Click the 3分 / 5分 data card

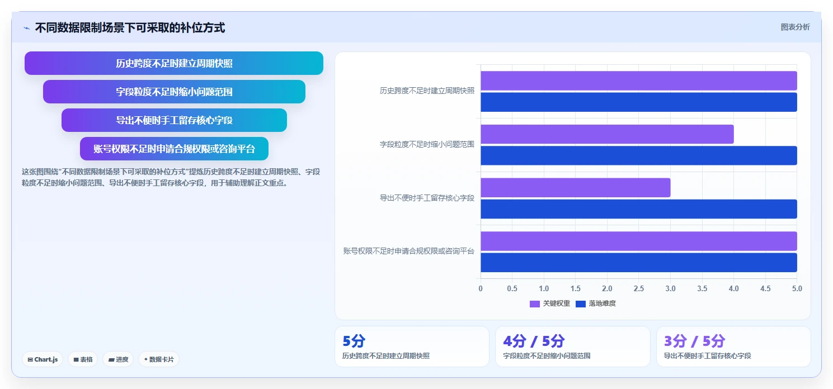[733, 347]
